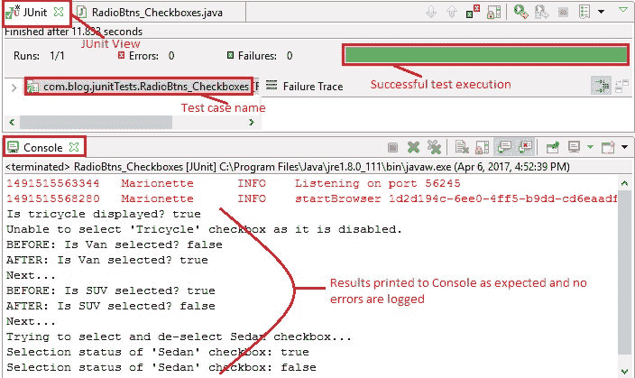Open Test Run History dropdown arrow
The width and height of the screenshot is (635, 378).
[x=602, y=12]
